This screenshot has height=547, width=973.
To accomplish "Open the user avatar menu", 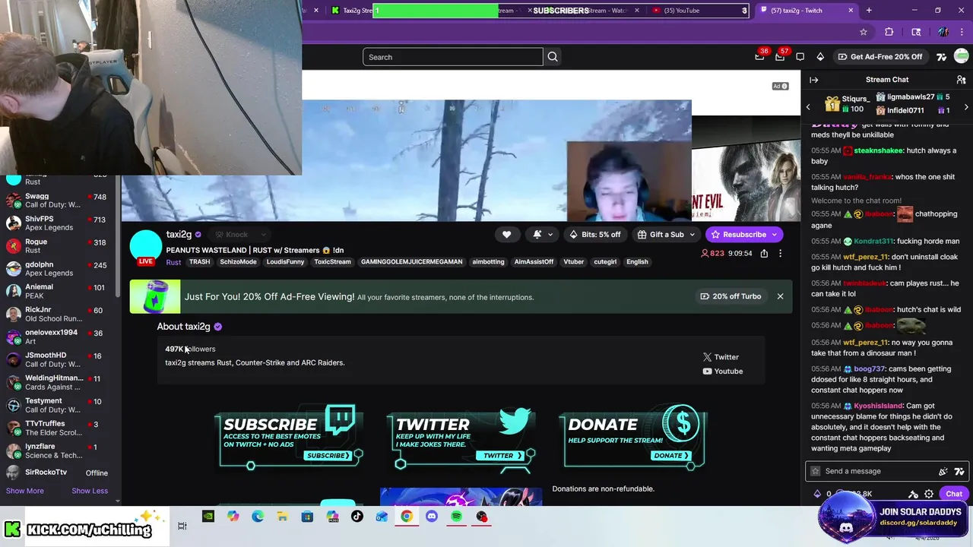I will 962,57.
